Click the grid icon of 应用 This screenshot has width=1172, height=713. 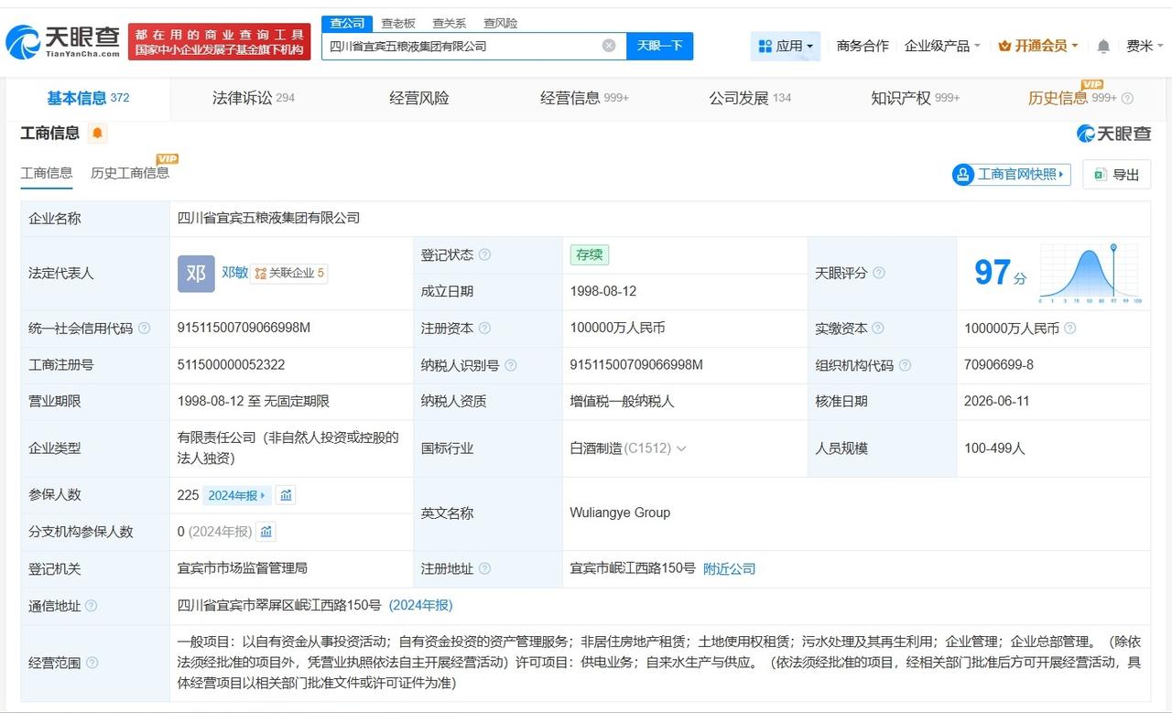coord(765,46)
